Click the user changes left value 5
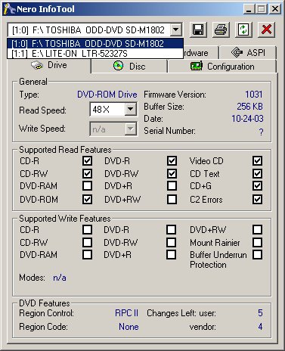Image resolution: width=285 pixels, height=351 pixels. click(260, 313)
